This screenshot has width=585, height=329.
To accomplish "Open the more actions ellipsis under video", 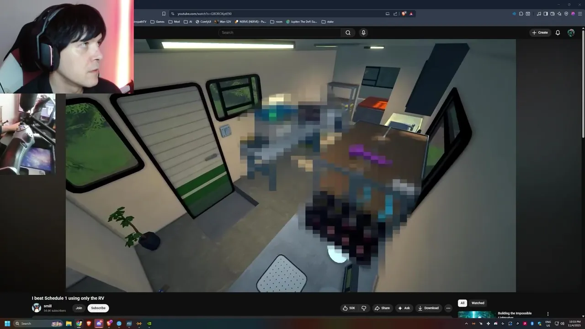I will (448, 308).
